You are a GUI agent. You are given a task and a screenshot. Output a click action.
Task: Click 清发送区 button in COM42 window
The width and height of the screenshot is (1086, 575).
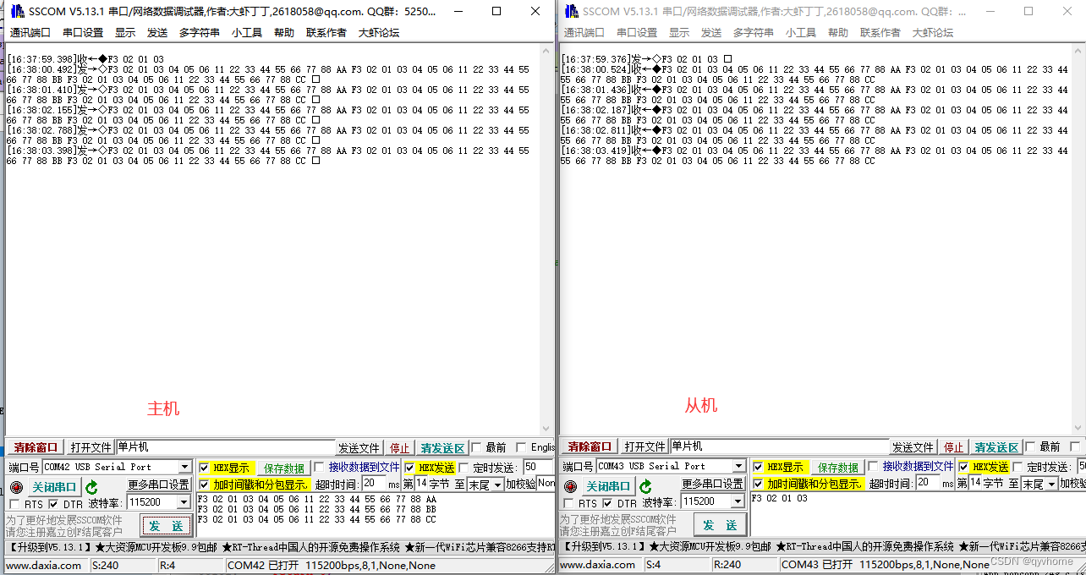coord(442,448)
